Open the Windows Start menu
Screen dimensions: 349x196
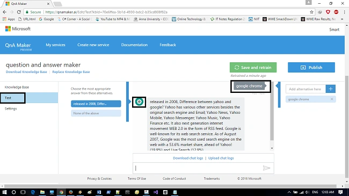tap(4, 192)
